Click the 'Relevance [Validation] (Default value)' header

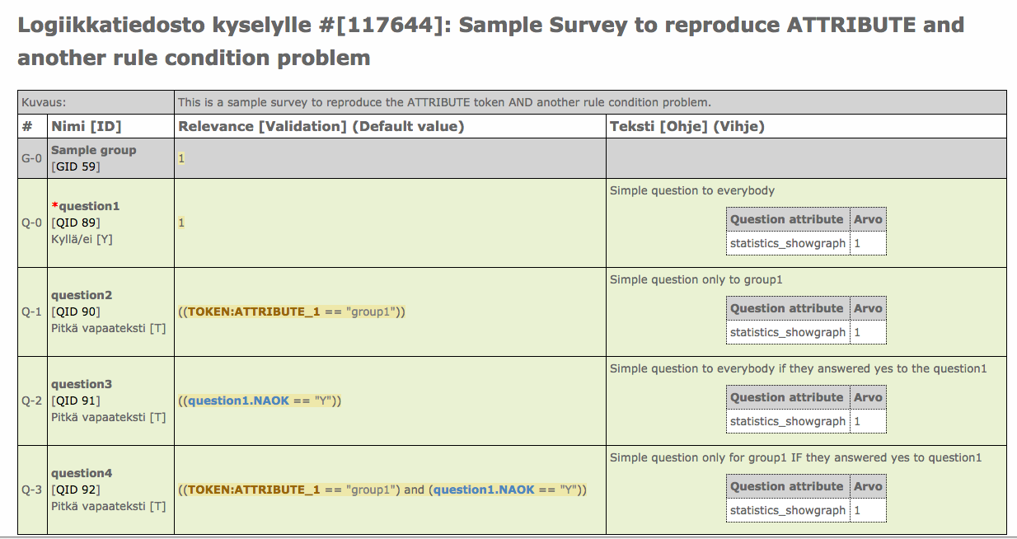321,126
